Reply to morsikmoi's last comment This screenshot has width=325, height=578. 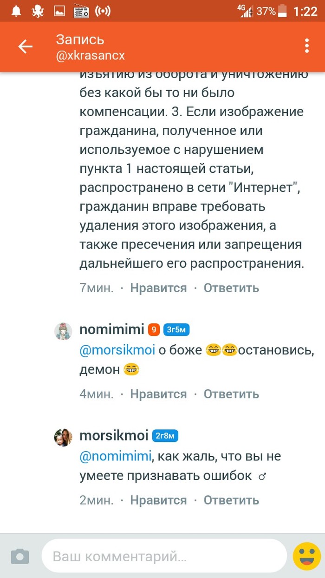[x=231, y=500]
